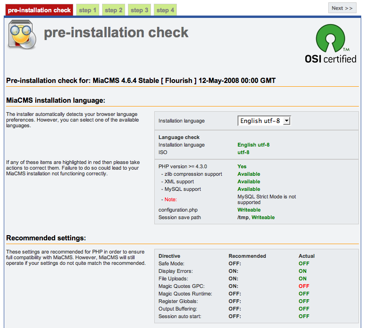365x328 pixels.
Task: Click the 'configuration.php' label
Action: (x=178, y=210)
